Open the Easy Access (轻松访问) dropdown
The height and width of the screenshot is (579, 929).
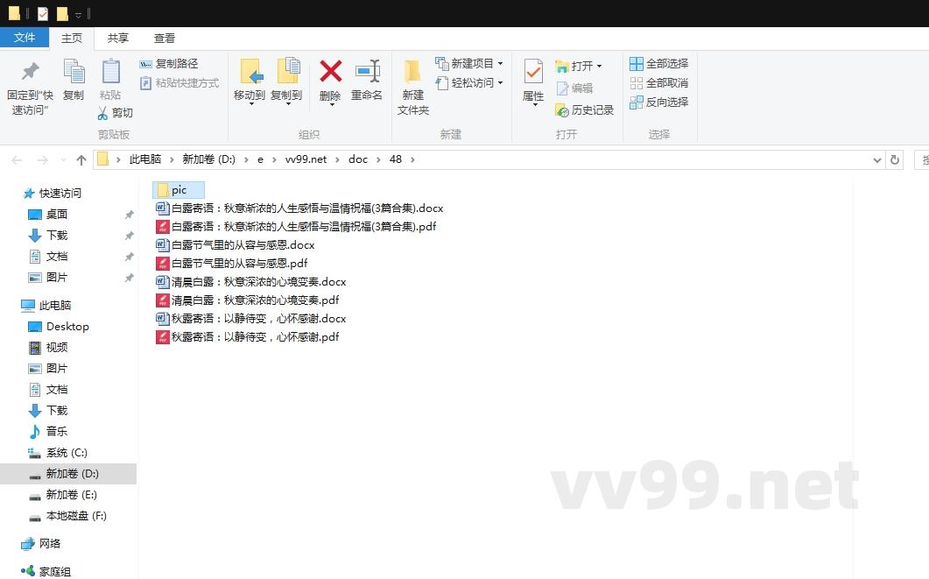tap(468, 84)
